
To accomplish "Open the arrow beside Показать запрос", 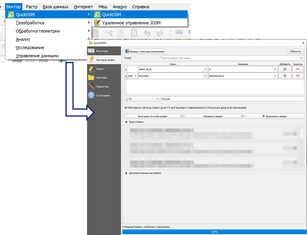I will (x=243, y=117).
